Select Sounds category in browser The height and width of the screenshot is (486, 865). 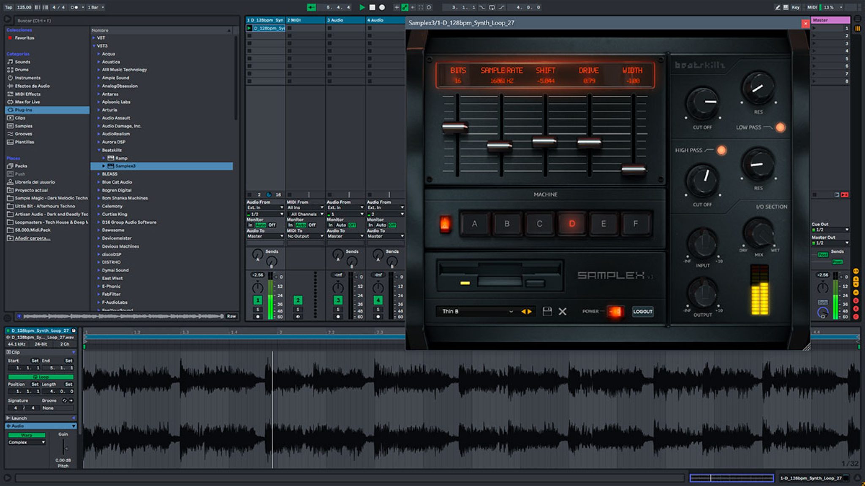pos(22,62)
